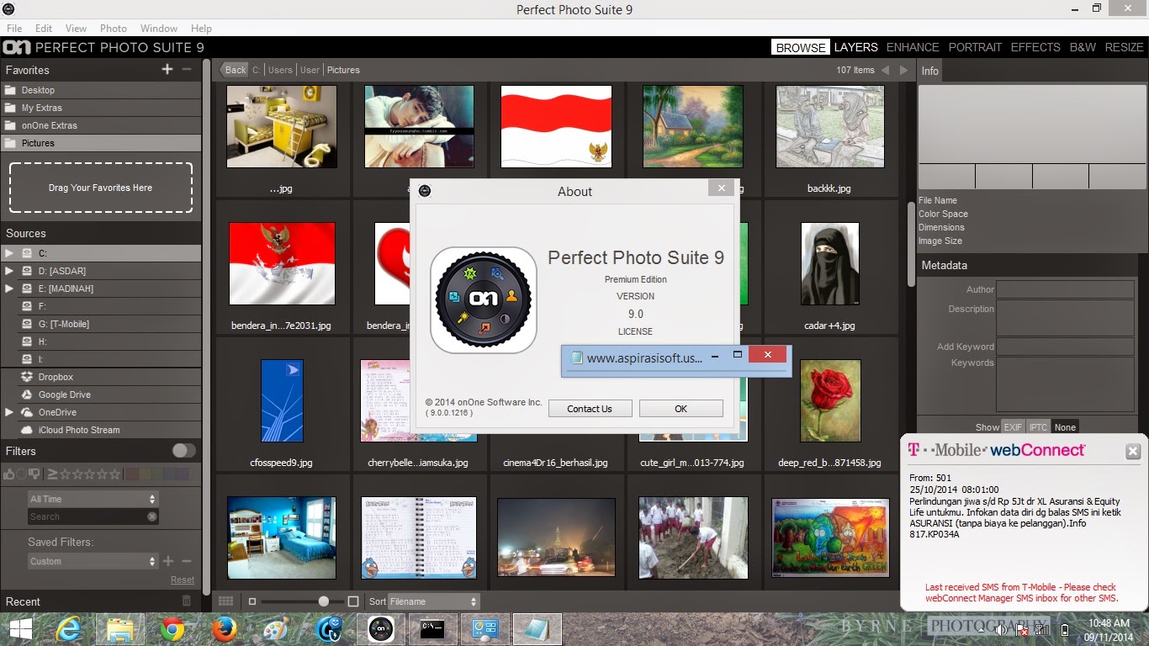Open the Command Prompt taskbar icon
Screen dimensions: 1149x646
432,629
